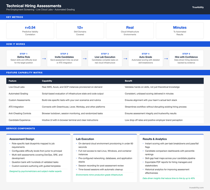210x190 pixels.
Task: Click the Assessment Design card heading
Action: [22, 139]
